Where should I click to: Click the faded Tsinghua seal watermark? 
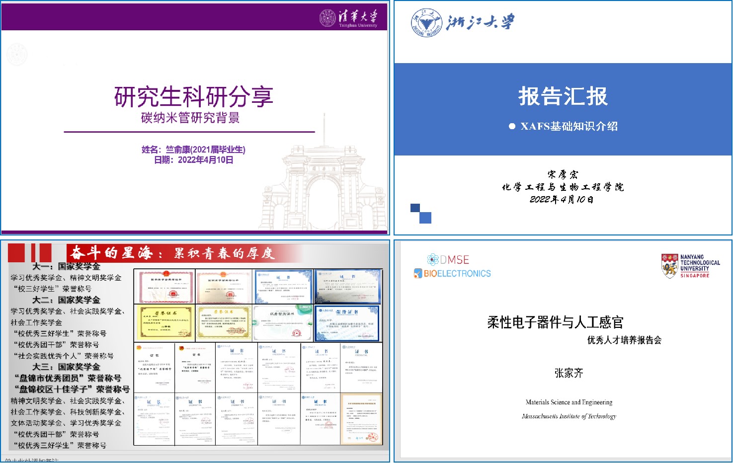tap(17, 54)
